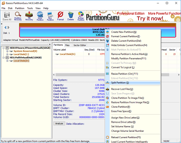Choose Remove Partition's Active Mark
The image size is (181, 143).
[x=133, y=54]
